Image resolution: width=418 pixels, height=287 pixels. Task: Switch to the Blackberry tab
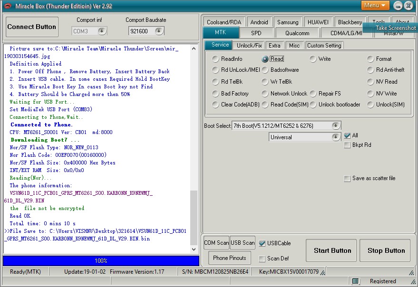click(x=350, y=22)
